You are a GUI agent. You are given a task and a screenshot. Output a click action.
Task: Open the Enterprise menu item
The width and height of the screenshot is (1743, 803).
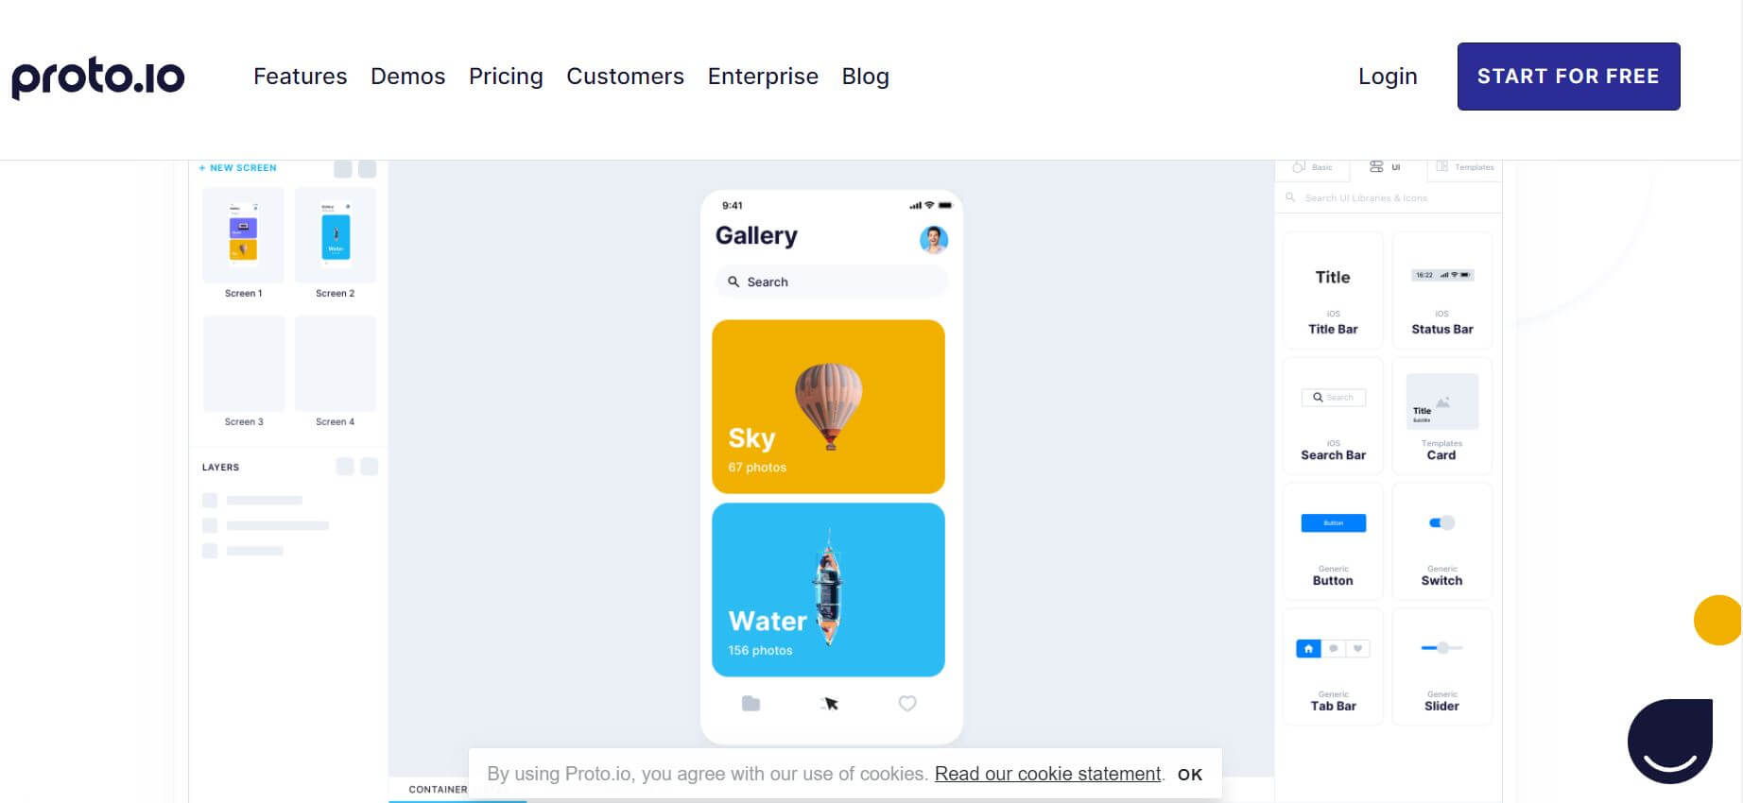(762, 77)
